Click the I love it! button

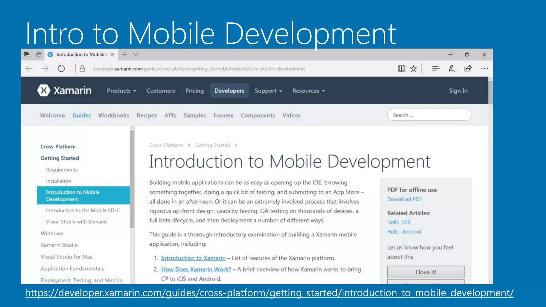[x=426, y=272]
